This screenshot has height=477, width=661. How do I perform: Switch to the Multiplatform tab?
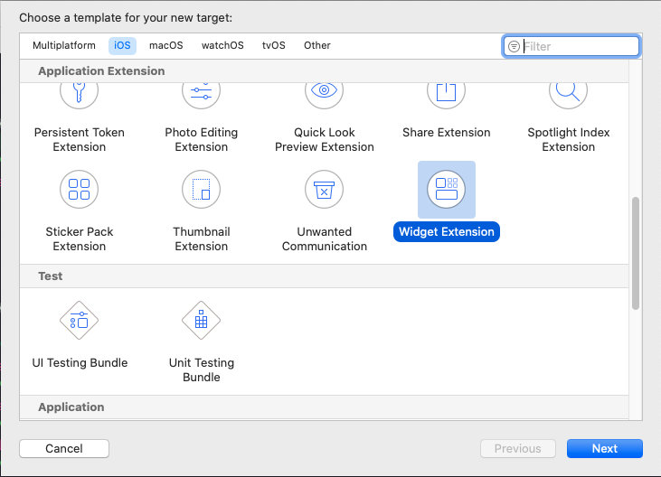point(64,45)
